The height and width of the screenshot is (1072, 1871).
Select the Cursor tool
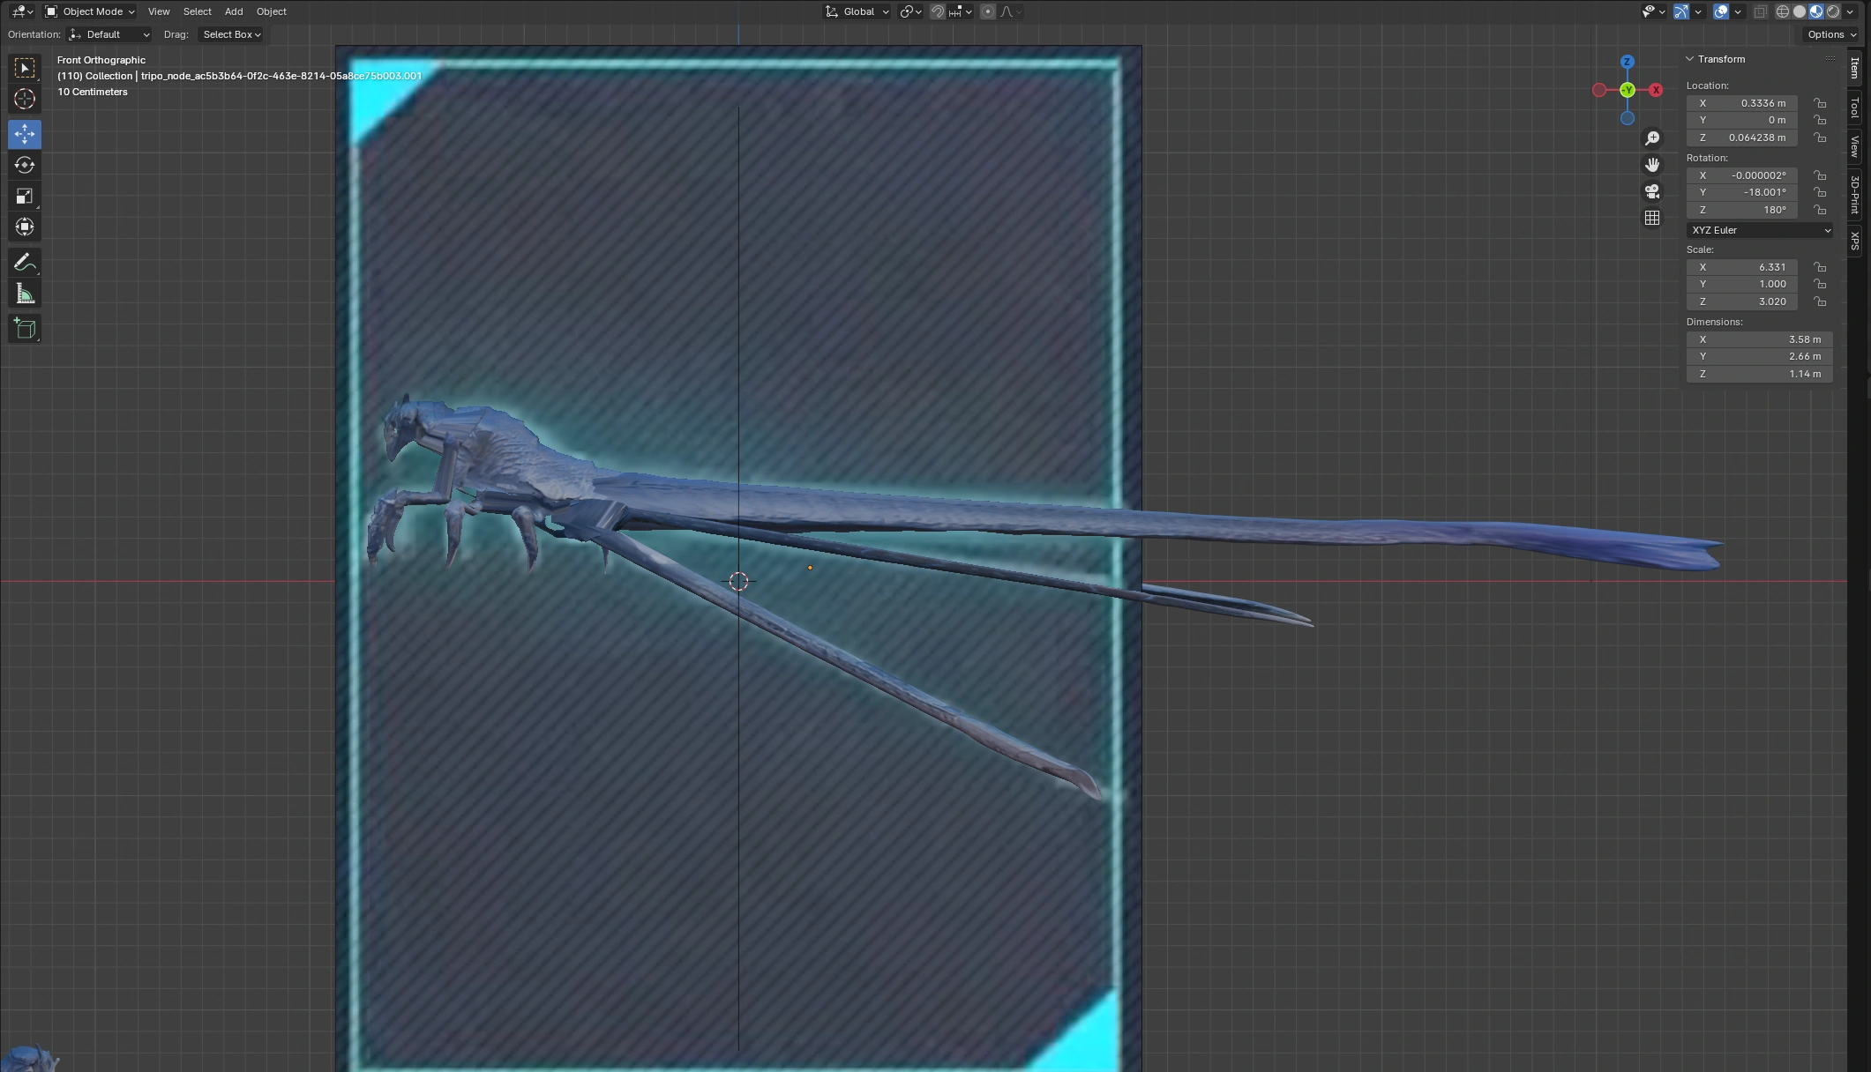click(x=24, y=99)
